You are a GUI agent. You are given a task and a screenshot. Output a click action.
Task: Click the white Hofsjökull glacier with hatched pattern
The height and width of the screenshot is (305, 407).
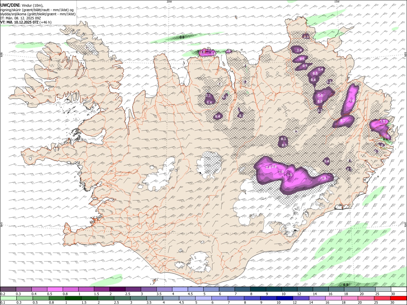[x=209, y=165]
